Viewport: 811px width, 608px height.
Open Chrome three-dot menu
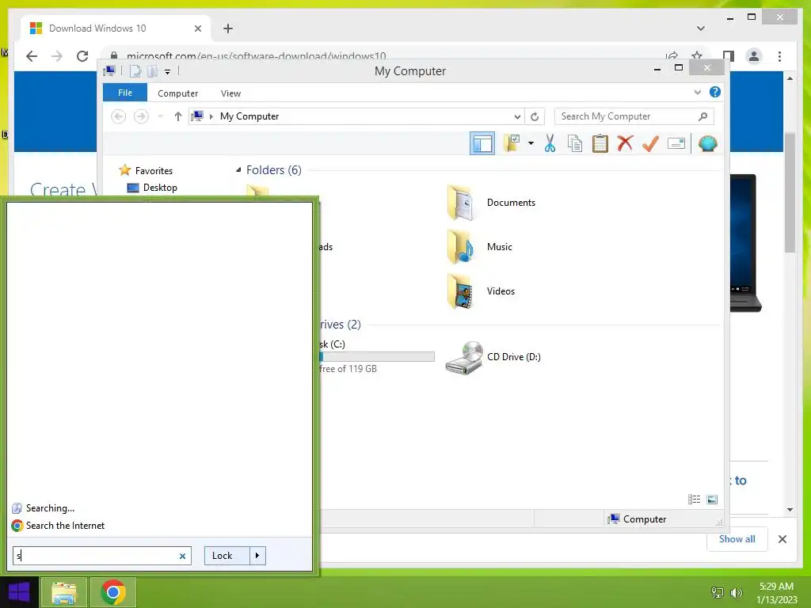tap(779, 56)
